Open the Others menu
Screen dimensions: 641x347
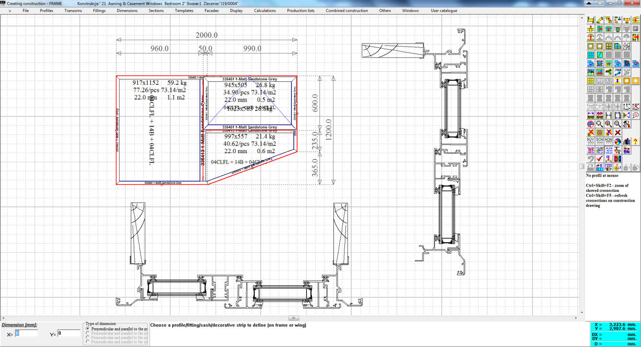(x=385, y=11)
